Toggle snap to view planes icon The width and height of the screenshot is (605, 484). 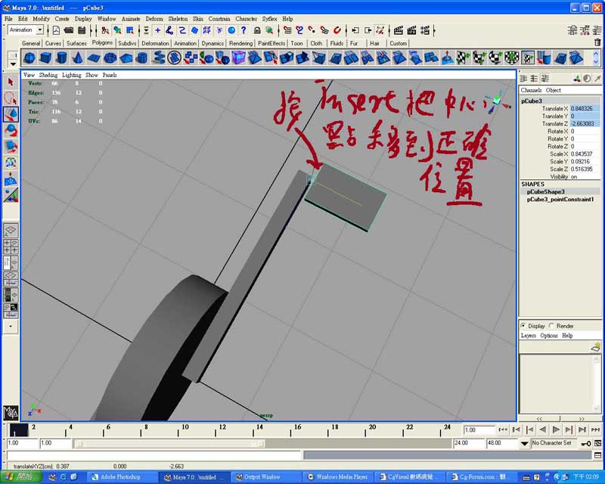pos(324,30)
